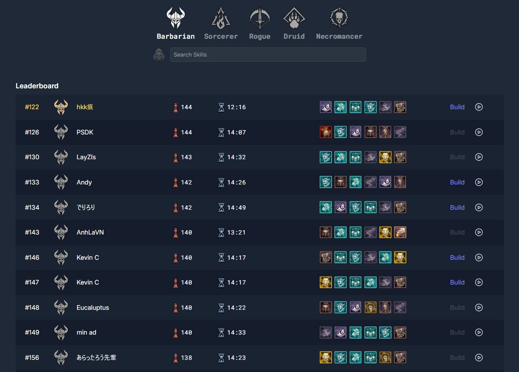Open the greyed Build link for PSDK
The height and width of the screenshot is (372, 519).
(457, 132)
